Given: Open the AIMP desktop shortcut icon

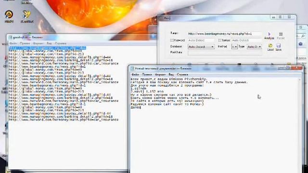Looking at the screenshot, I should (9, 15).
